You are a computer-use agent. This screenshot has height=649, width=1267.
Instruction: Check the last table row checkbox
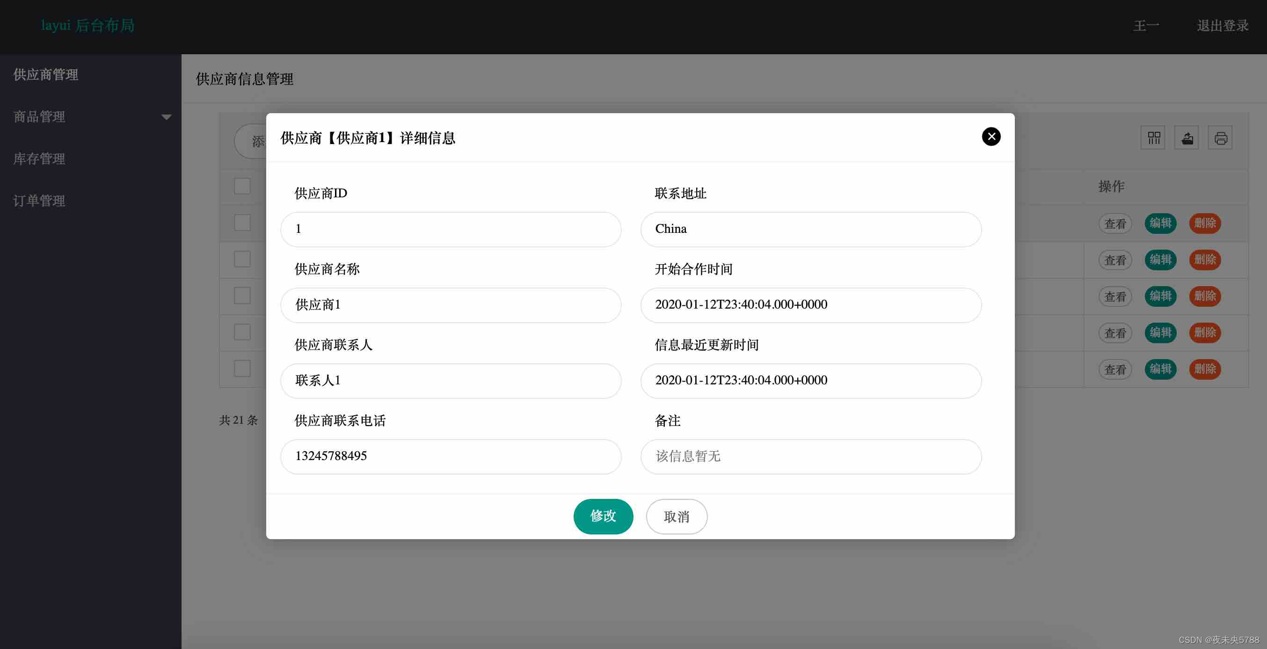242,368
